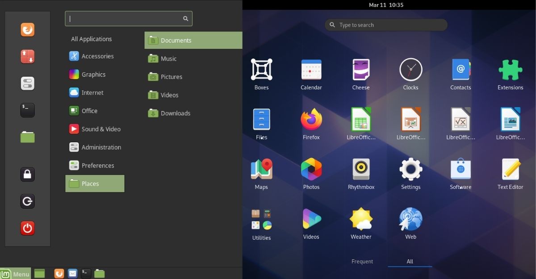Click GNOME Type to search field
The height and width of the screenshot is (279, 536).
[x=386, y=25]
